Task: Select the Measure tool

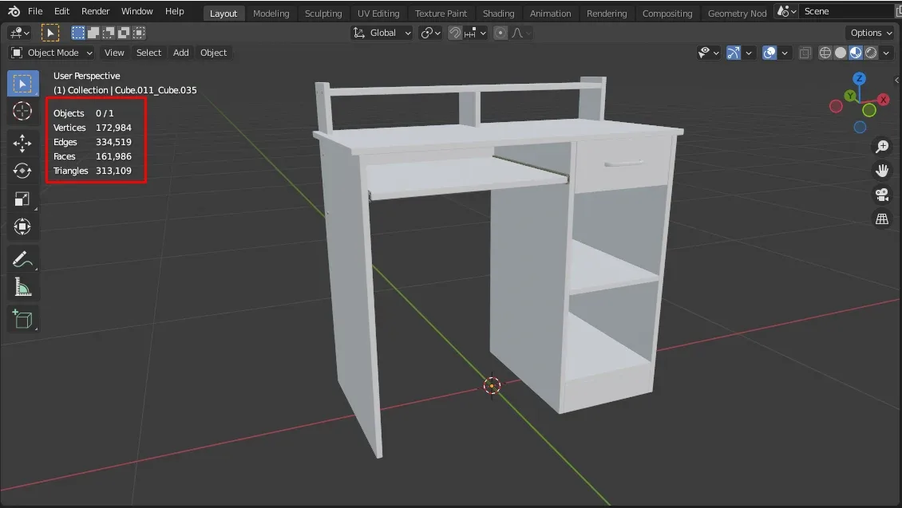Action: pos(22,286)
